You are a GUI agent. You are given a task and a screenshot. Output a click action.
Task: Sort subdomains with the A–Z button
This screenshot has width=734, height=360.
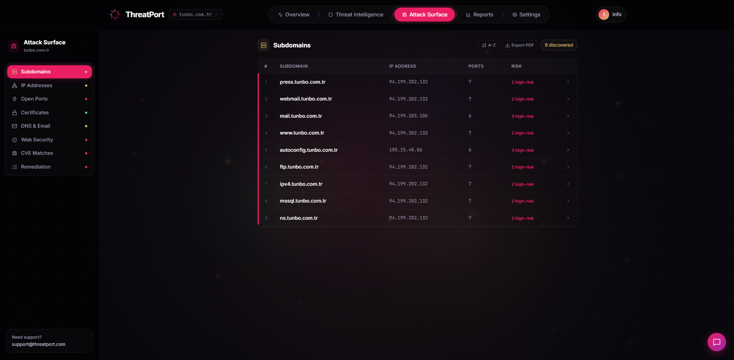(x=489, y=45)
